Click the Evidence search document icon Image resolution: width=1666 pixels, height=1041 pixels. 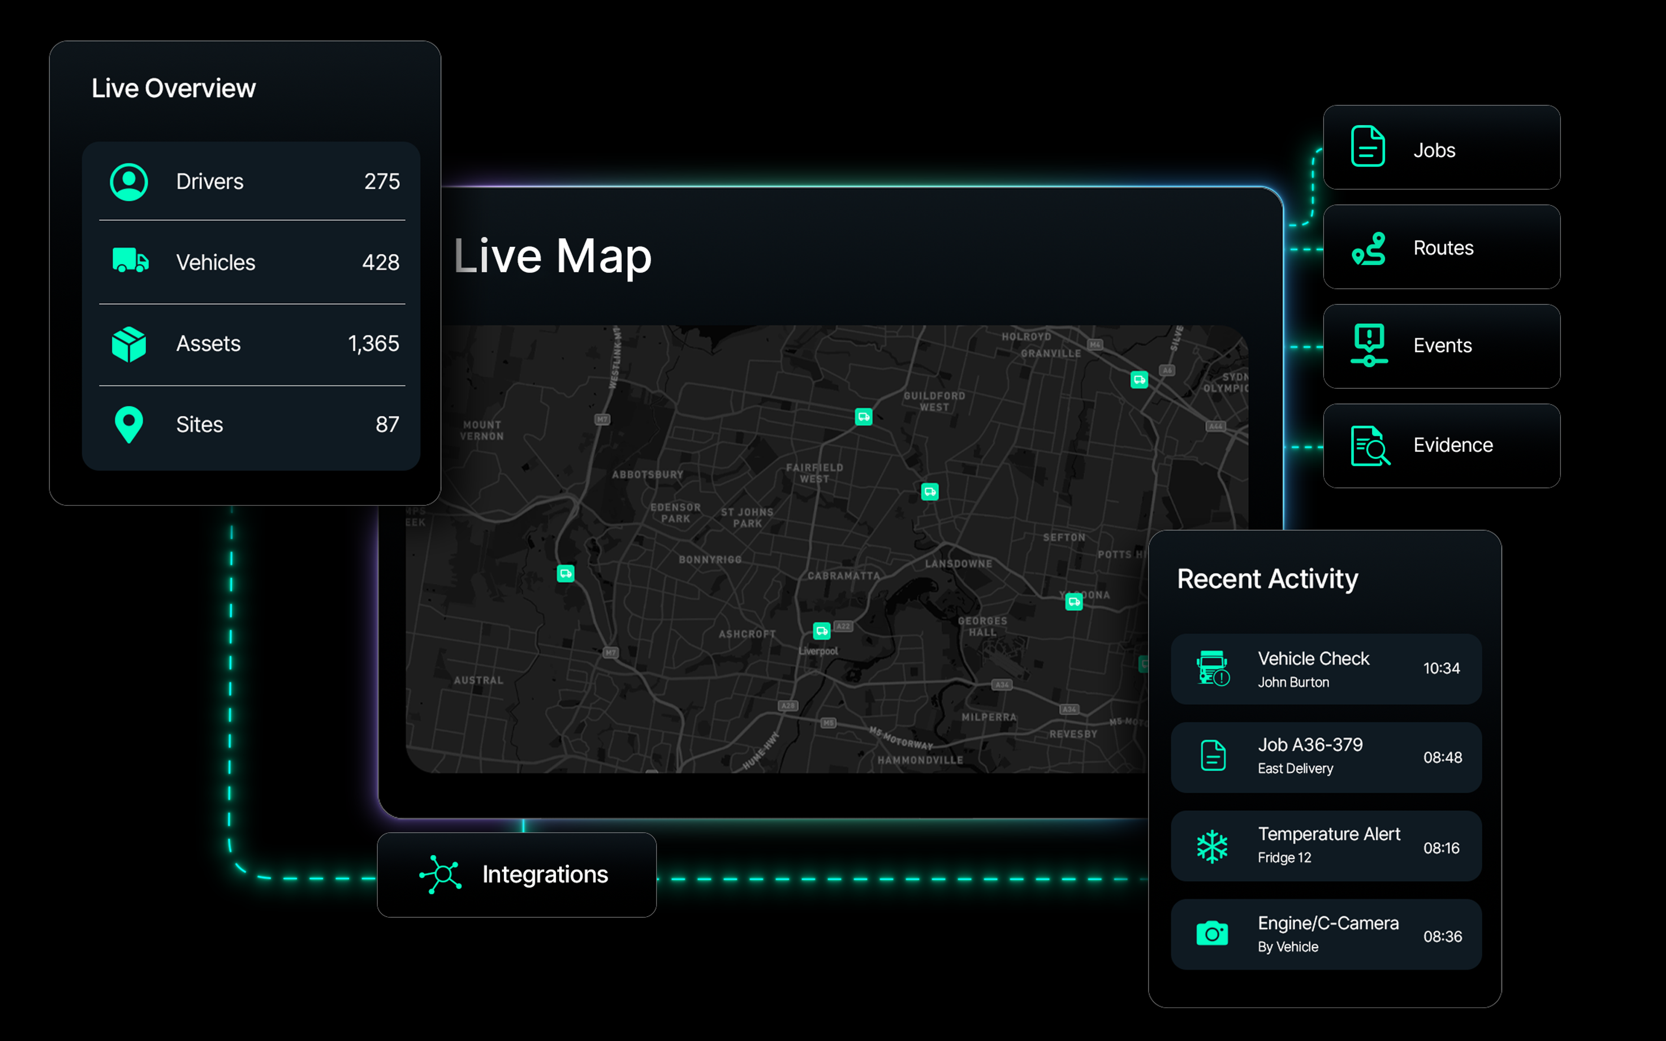click(1370, 445)
